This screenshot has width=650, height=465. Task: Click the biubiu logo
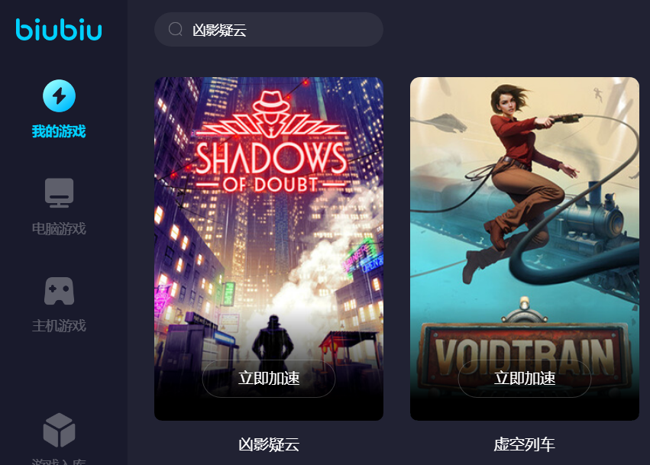coord(59,30)
